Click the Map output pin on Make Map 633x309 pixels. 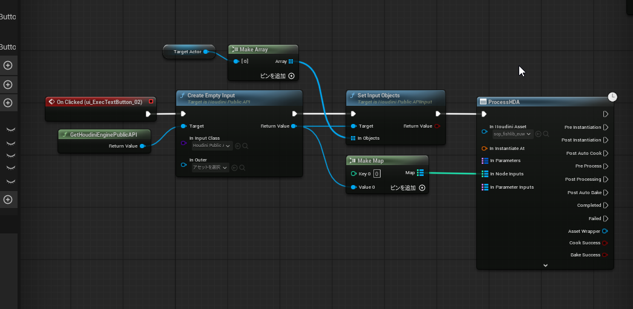(x=420, y=173)
